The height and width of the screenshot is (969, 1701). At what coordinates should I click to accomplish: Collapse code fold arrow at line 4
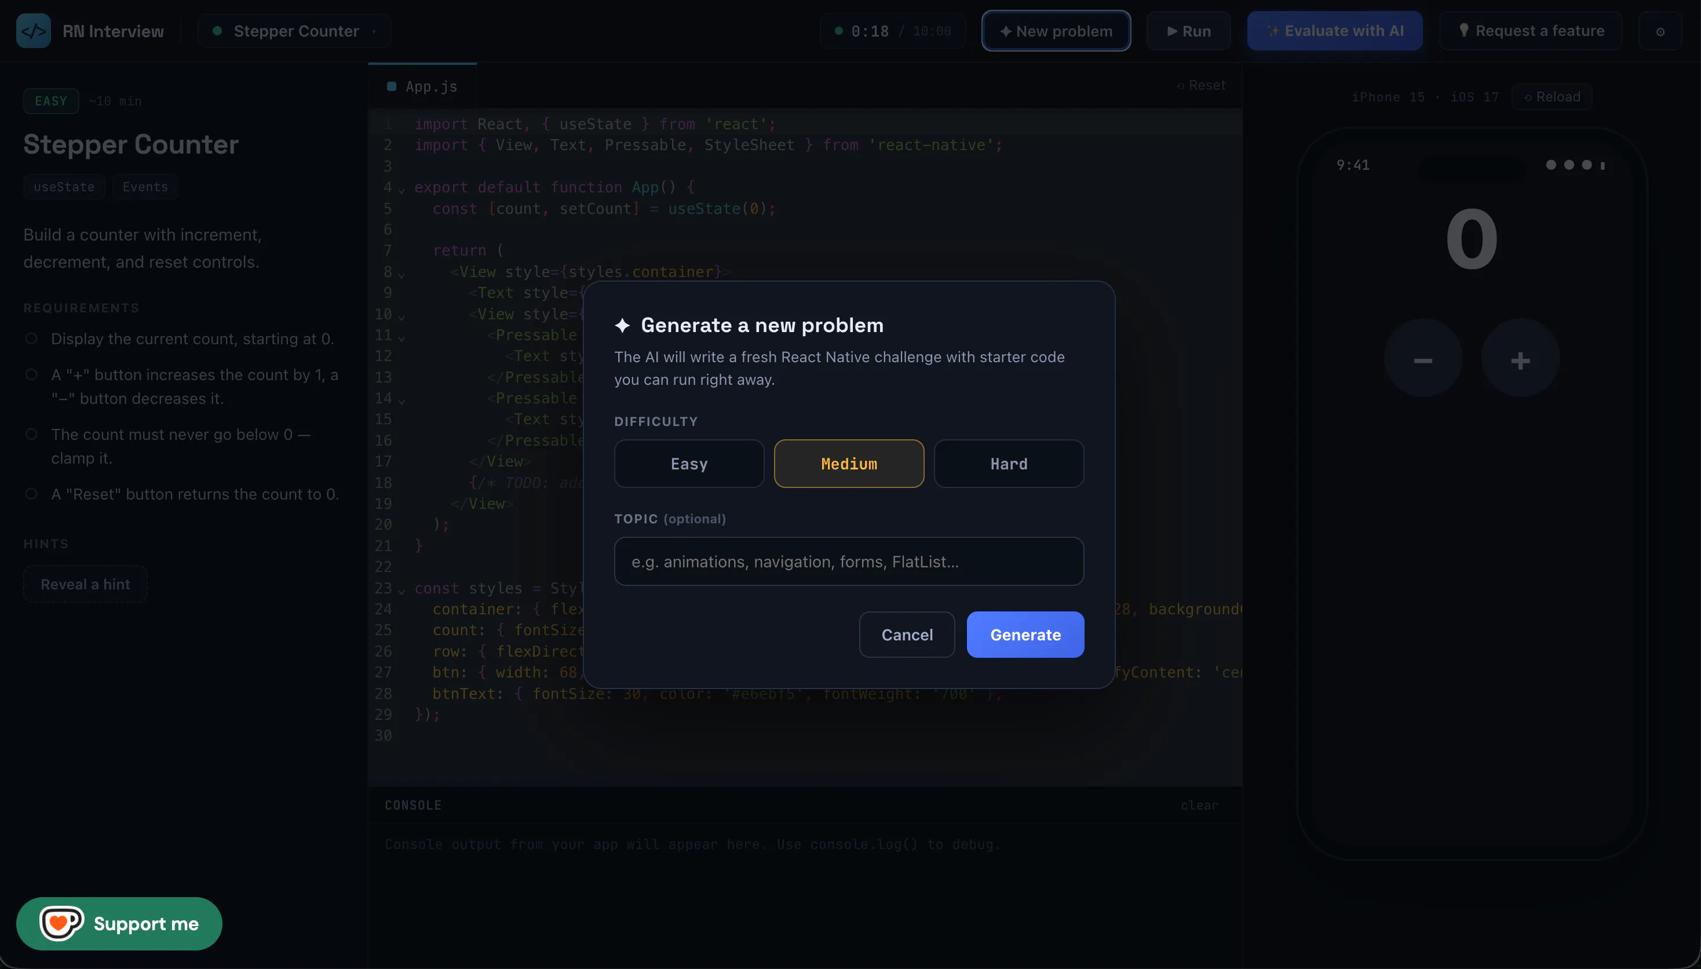(x=401, y=190)
